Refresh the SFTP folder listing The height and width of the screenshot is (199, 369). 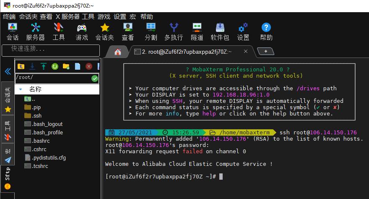tap(55, 67)
